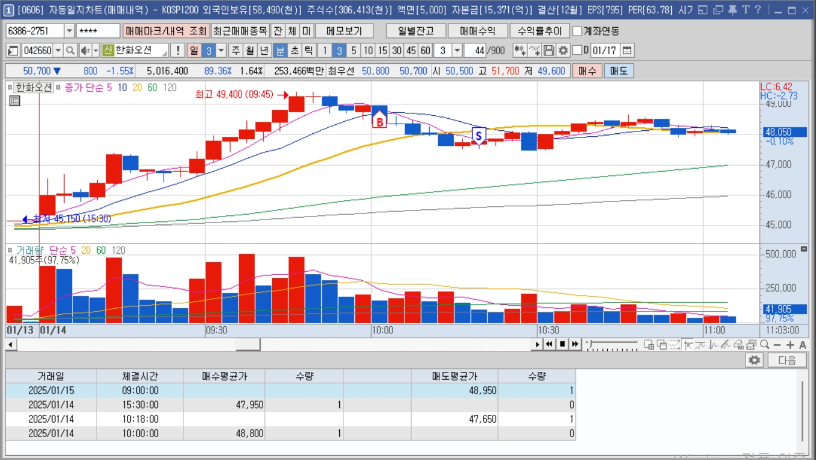Screen dimensions: 816x460
Task: Click the save chart floppy disk icon
Action: 549,51
